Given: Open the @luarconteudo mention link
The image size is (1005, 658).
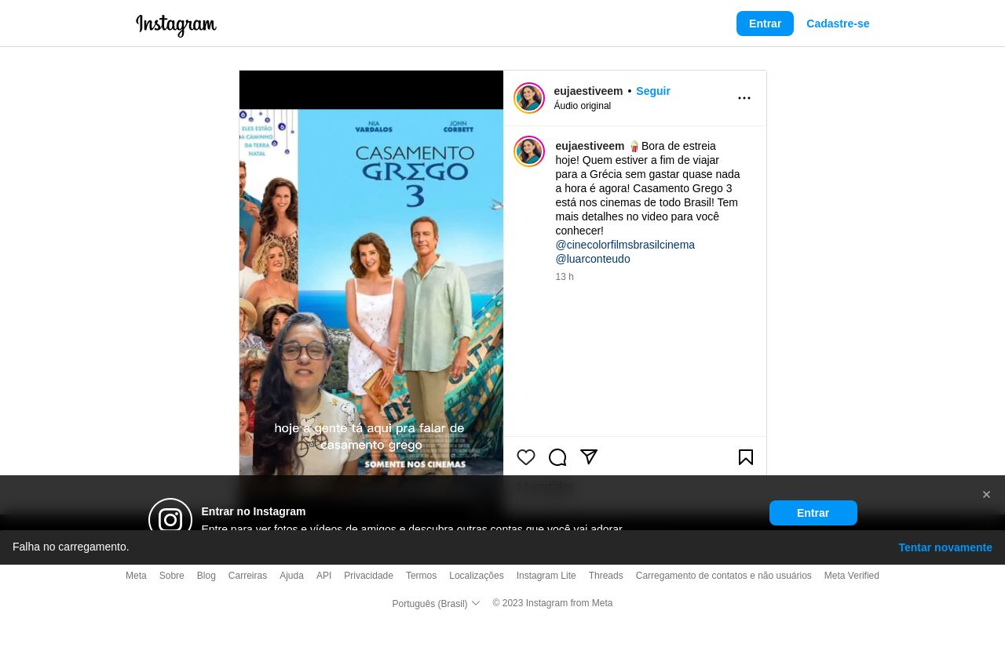Looking at the screenshot, I should (x=593, y=259).
